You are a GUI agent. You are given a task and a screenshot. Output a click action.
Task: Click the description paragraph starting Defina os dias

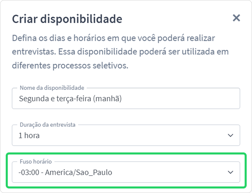[x=120, y=52]
